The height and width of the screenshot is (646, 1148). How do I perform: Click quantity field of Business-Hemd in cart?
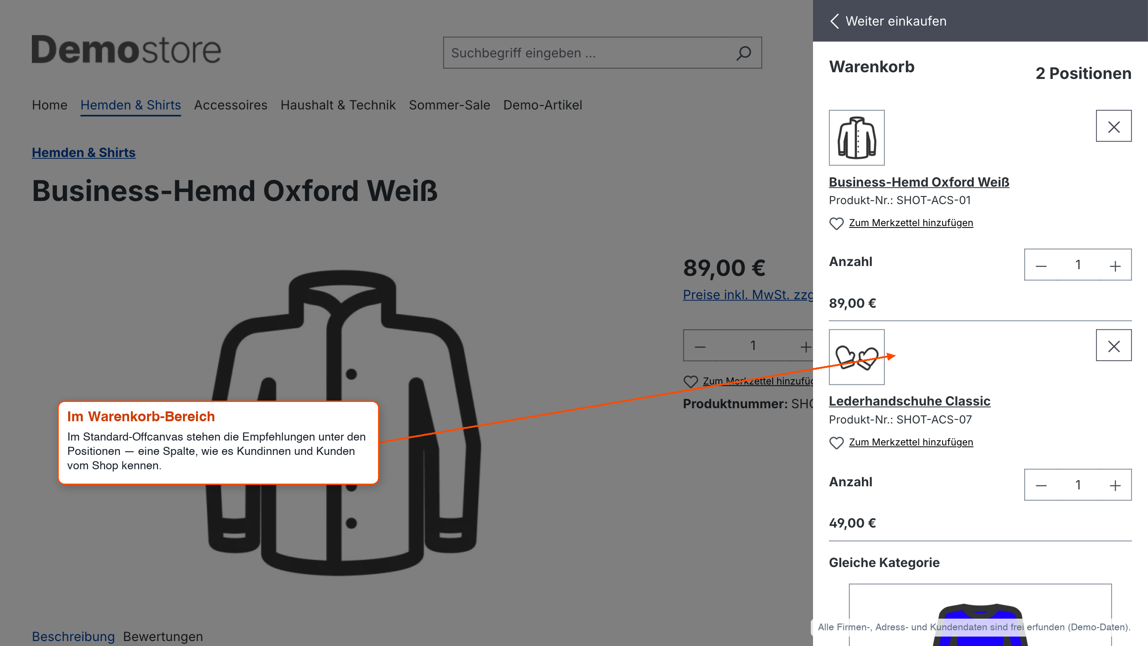[x=1078, y=265]
